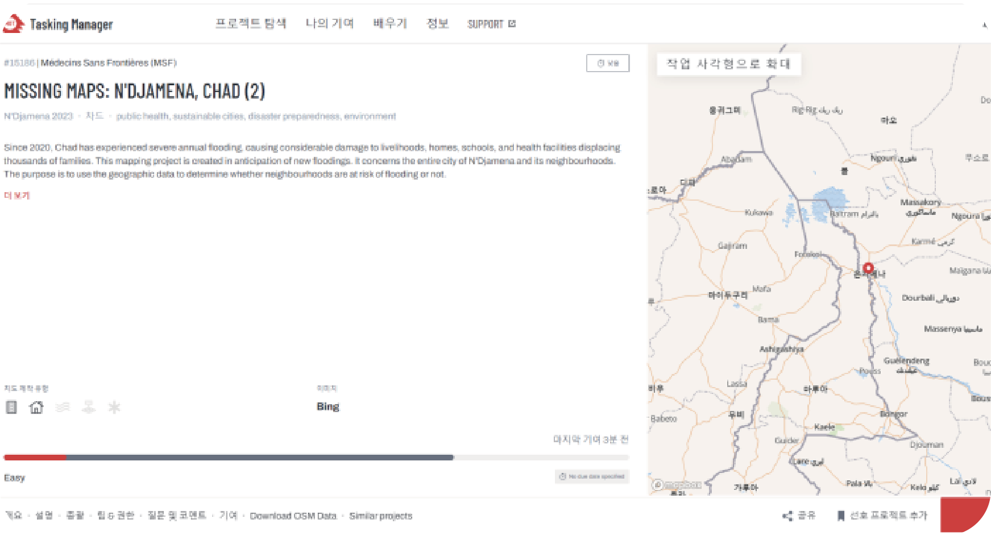Click the outlined button beside the project ID
This screenshot has width=991, height=536.
[608, 63]
